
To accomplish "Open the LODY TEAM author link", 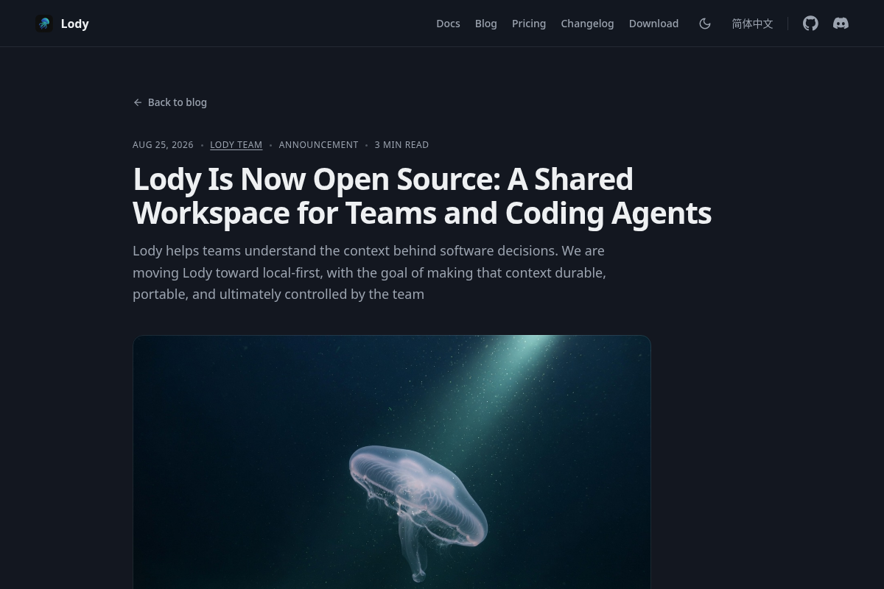I will point(236,145).
